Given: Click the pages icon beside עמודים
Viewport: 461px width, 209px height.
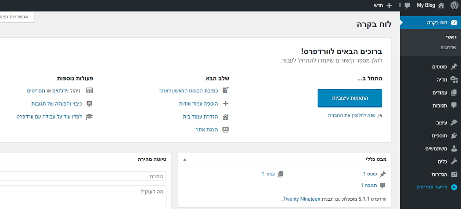Looking at the screenshot, I should [454, 93].
